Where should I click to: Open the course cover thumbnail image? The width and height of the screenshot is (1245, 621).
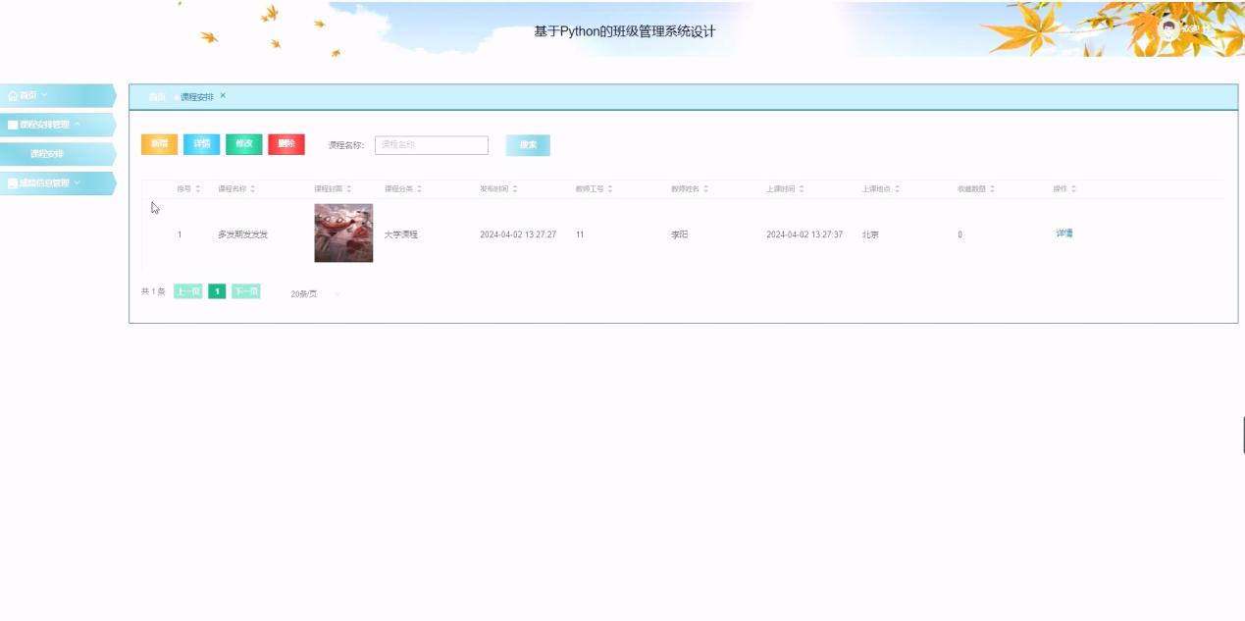343,233
